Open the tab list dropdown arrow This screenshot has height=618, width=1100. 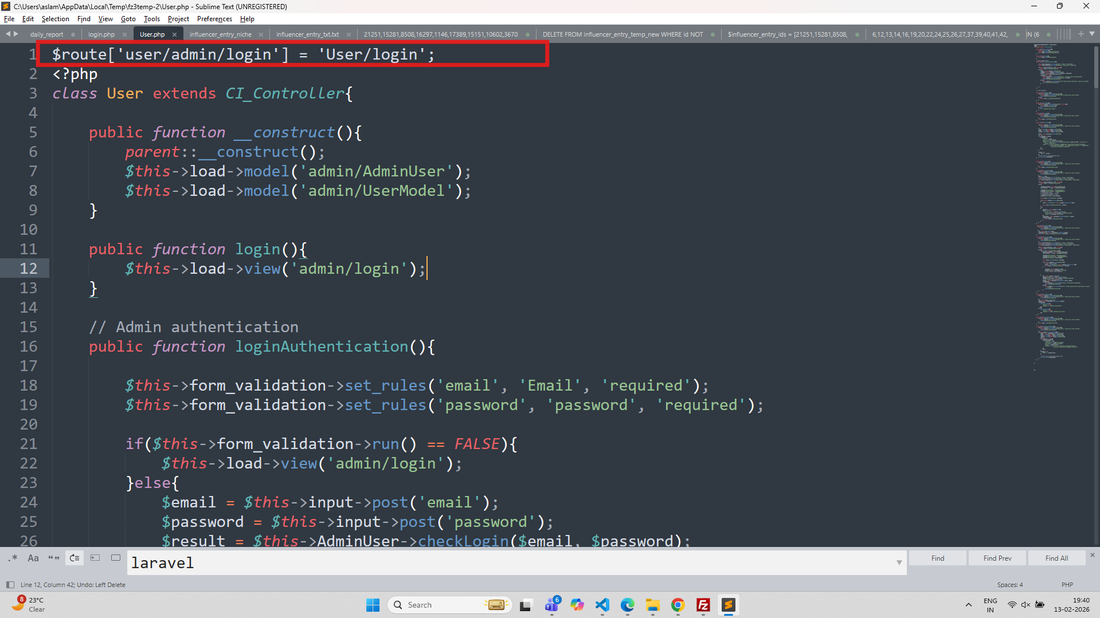point(1092,34)
